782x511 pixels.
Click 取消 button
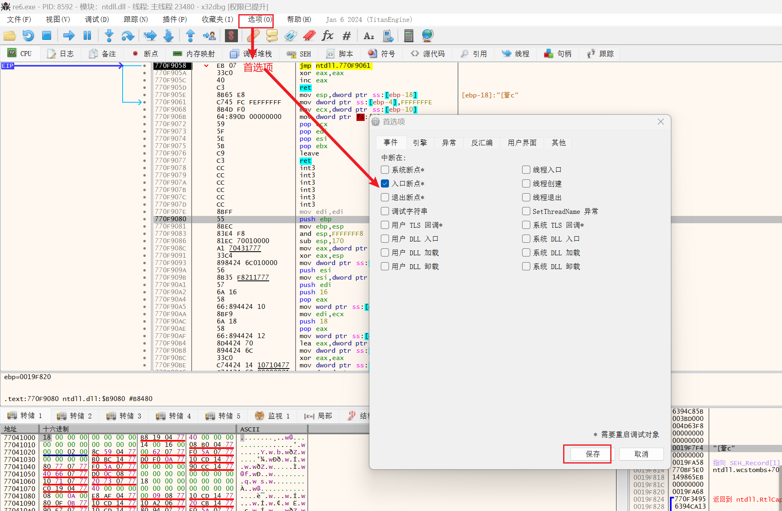(x=641, y=454)
